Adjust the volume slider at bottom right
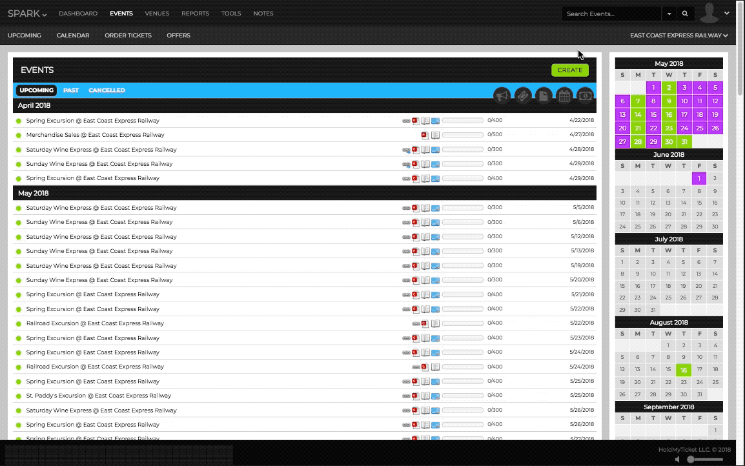The height and width of the screenshot is (466, 745). coord(706,460)
